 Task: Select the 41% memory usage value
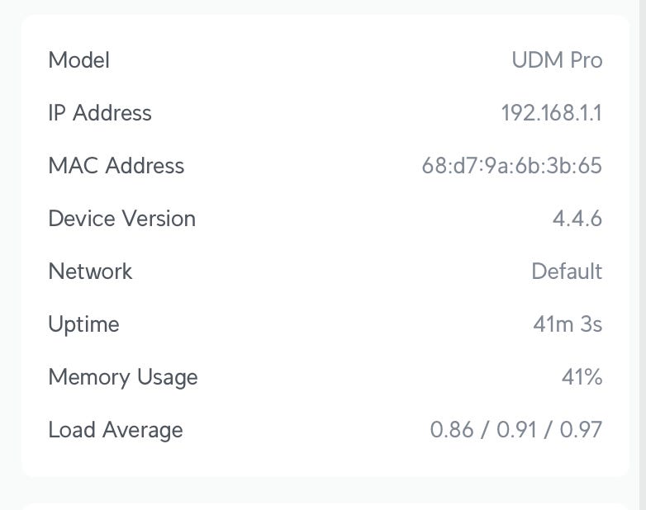[x=582, y=377]
